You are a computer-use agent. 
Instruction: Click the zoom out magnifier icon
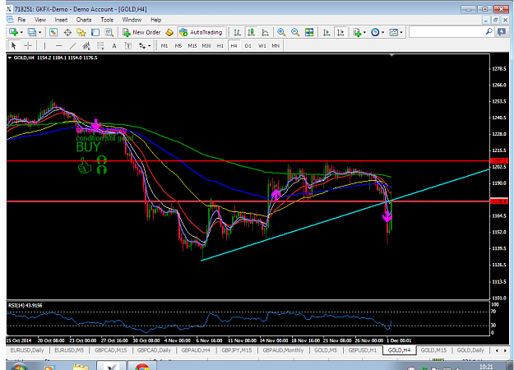pos(295,32)
